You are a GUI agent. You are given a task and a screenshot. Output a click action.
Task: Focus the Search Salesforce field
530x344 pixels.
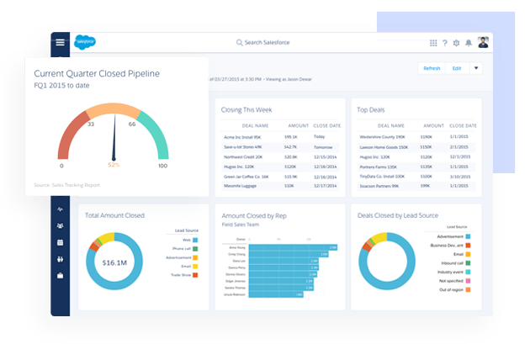[263, 43]
